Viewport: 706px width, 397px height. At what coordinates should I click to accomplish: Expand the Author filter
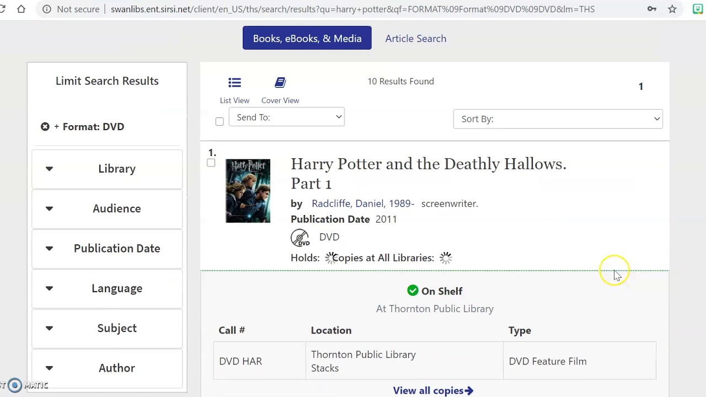tap(107, 368)
